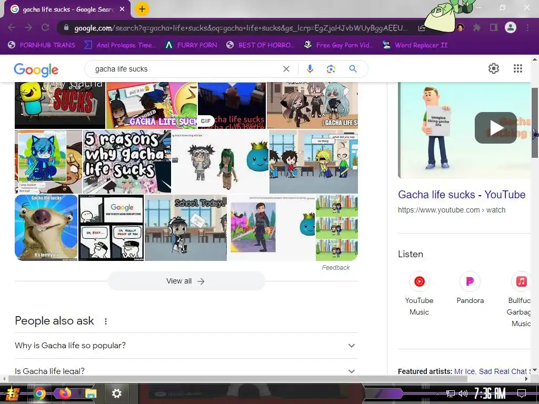Expand 'Is Gacha life legal?' question
Viewport: 539px width, 404px height.
coord(186,371)
